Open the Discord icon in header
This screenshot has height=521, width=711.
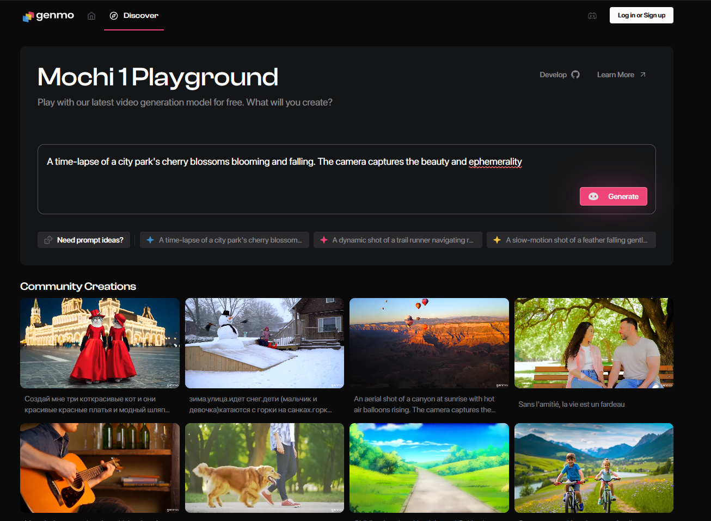(x=592, y=16)
